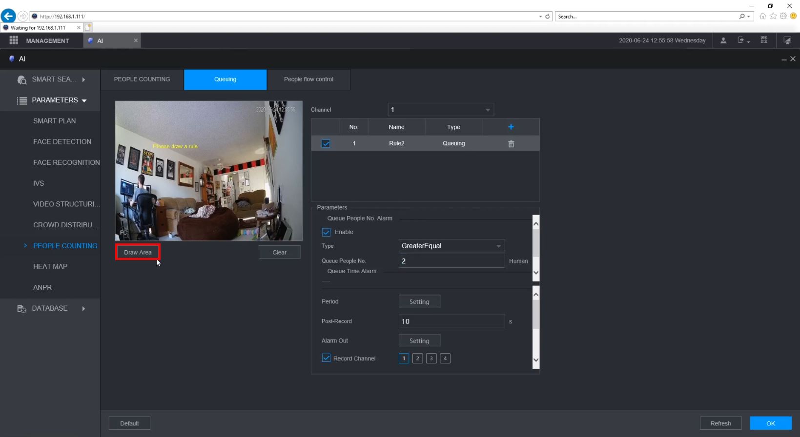Uncheck the Rule2 row checkbox
This screenshot has height=437, width=800.
(326, 144)
